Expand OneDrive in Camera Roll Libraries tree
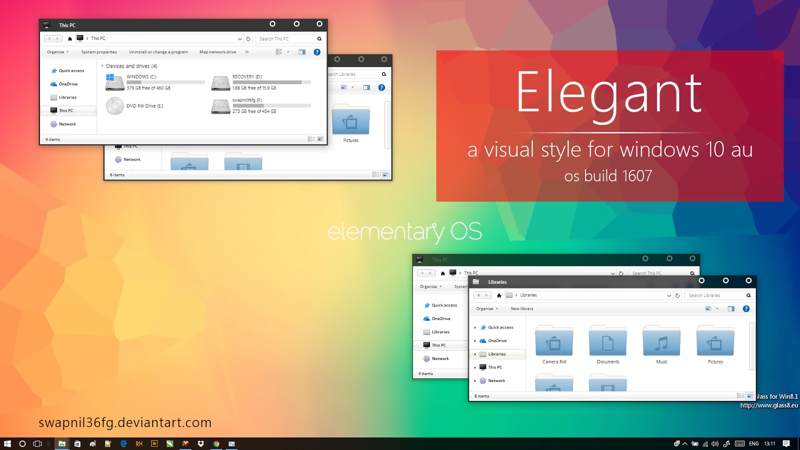Image resolution: width=800 pixels, height=450 pixels. coord(475,341)
